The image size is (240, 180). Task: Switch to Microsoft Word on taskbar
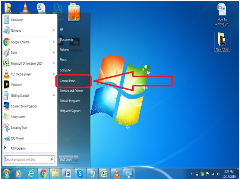point(68,174)
